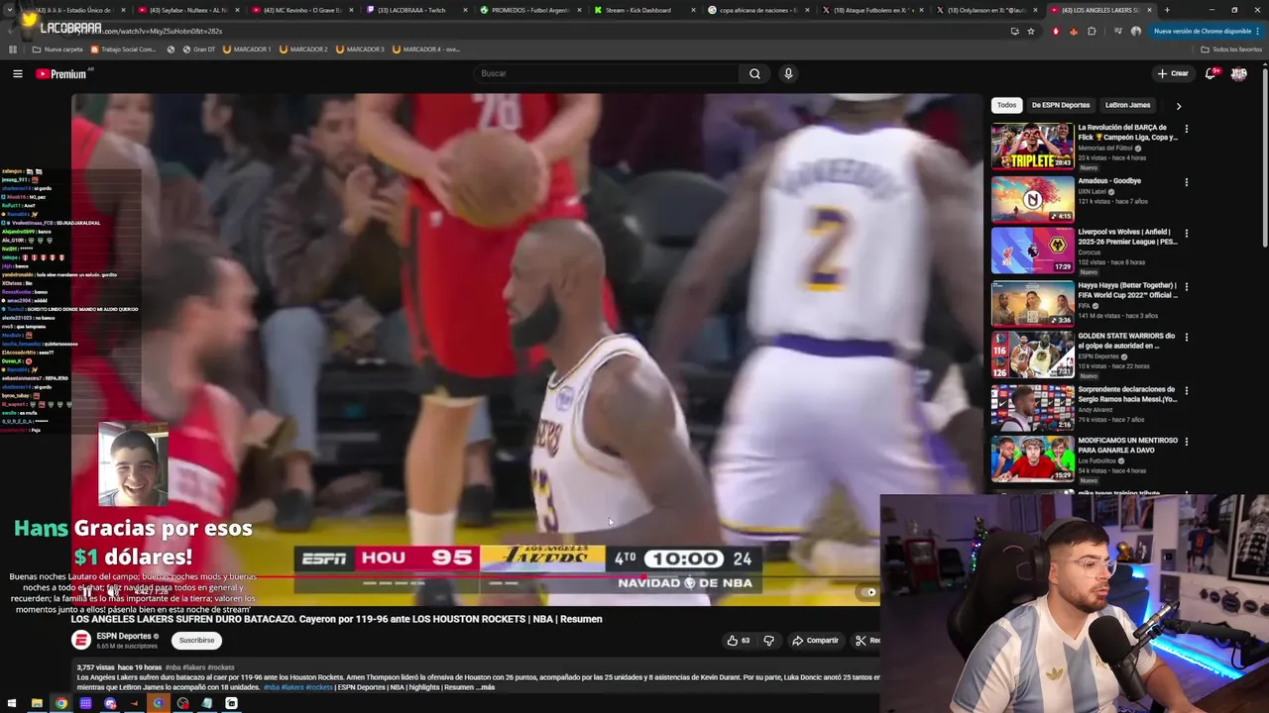Select 'De ESPN Deportes' filter chip
Viewport: 1269px width, 713px height.
coord(1060,105)
